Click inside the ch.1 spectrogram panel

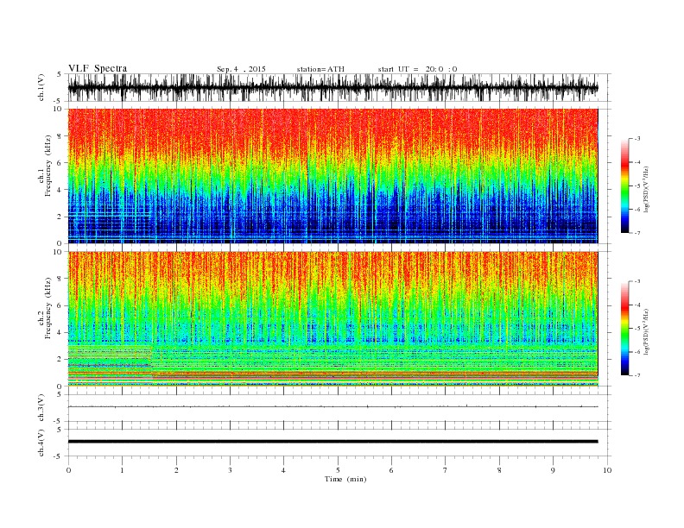coord(332,176)
